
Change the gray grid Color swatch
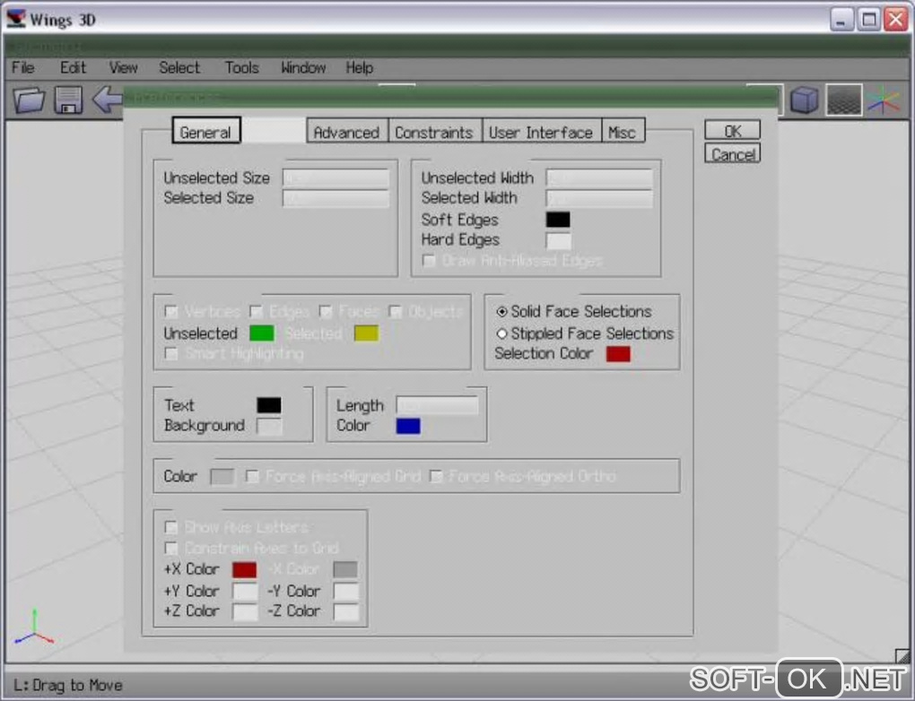tap(222, 477)
